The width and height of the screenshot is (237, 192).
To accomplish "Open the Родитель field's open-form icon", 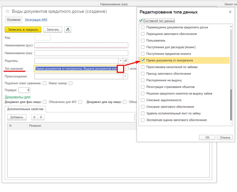I will point(126,61).
